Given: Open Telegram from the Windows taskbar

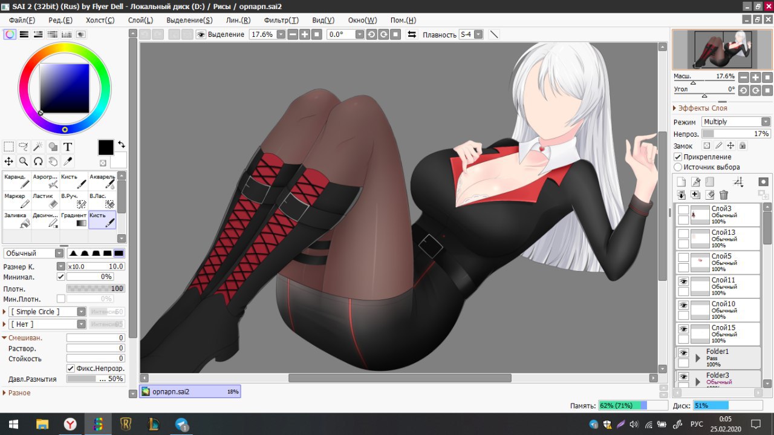Looking at the screenshot, I should point(181,424).
